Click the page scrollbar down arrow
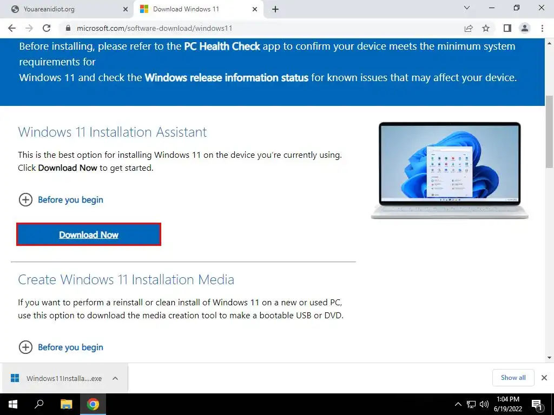This screenshot has width=554, height=415. click(550, 358)
